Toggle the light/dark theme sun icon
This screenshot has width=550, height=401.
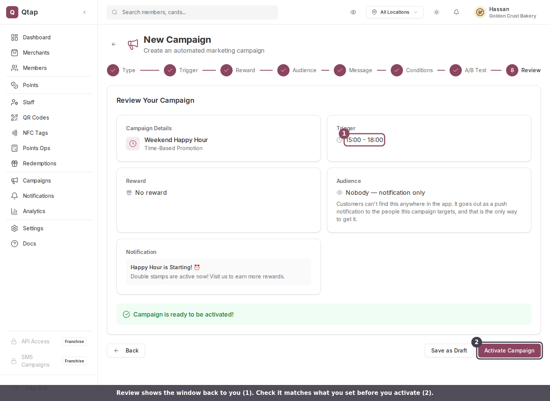(x=437, y=12)
